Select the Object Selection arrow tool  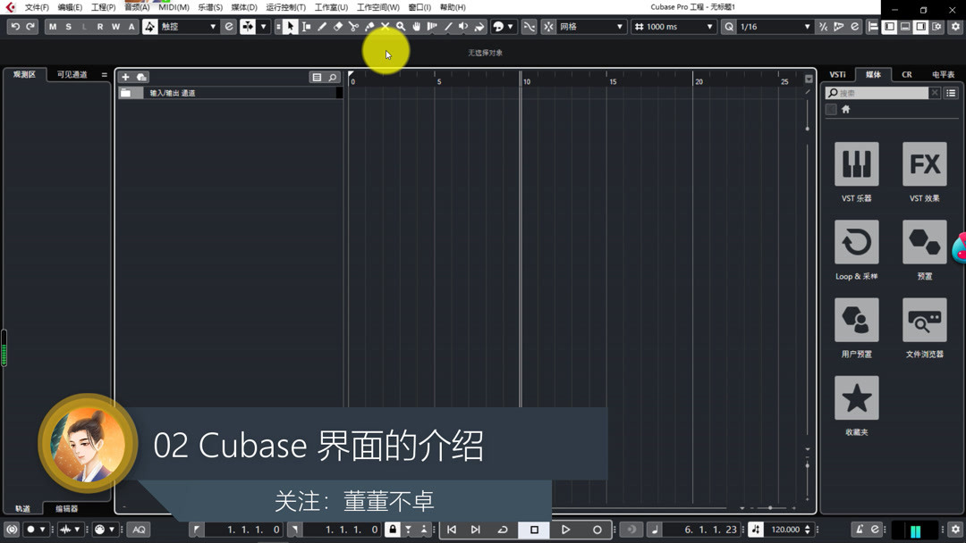[x=291, y=26]
